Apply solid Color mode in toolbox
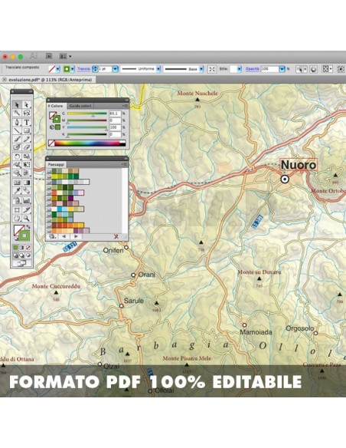This screenshot has width=346, height=448. tap(15, 248)
